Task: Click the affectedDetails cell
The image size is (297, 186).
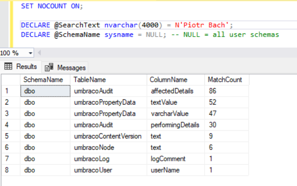Action: (x=176, y=91)
